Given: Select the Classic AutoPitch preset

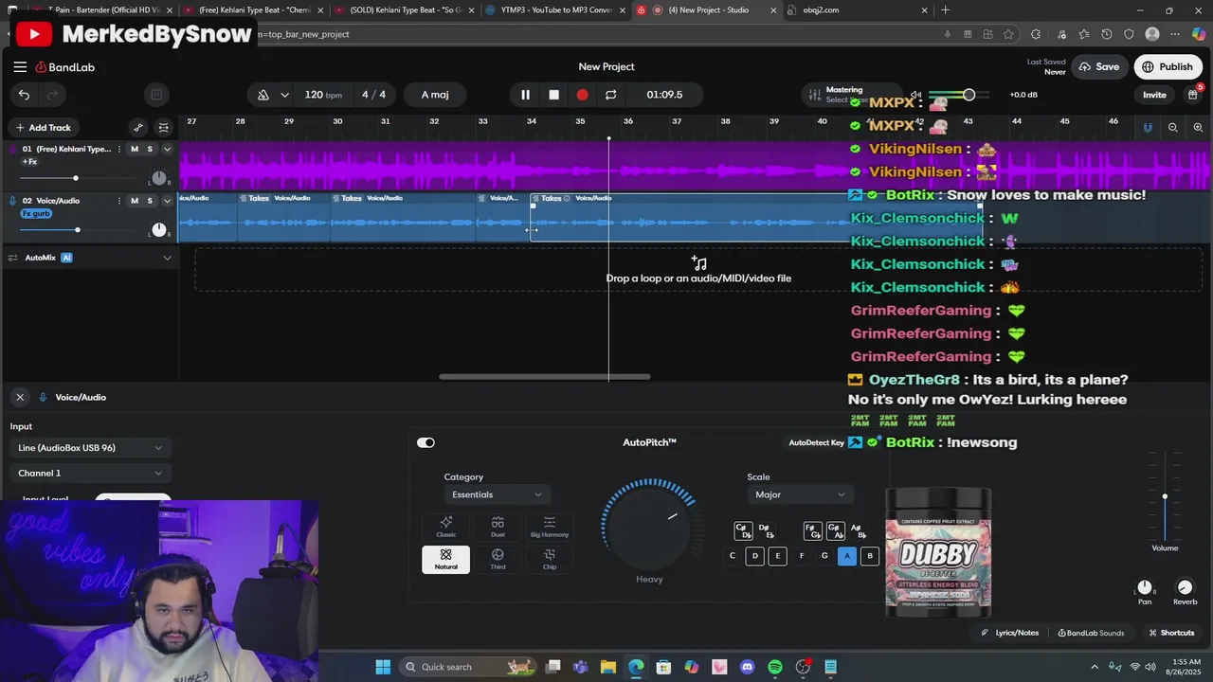Looking at the screenshot, I should (446, 528).
